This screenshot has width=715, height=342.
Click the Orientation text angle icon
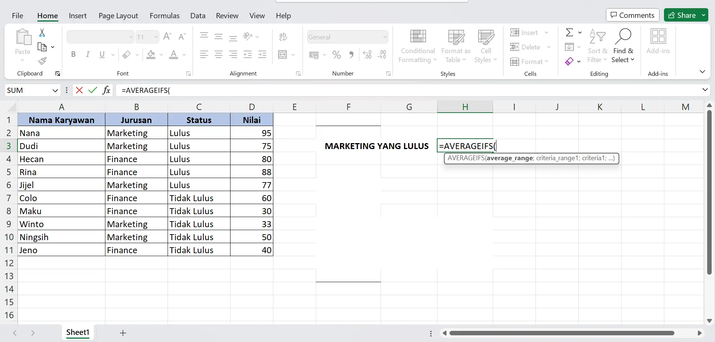pos(248,36)
